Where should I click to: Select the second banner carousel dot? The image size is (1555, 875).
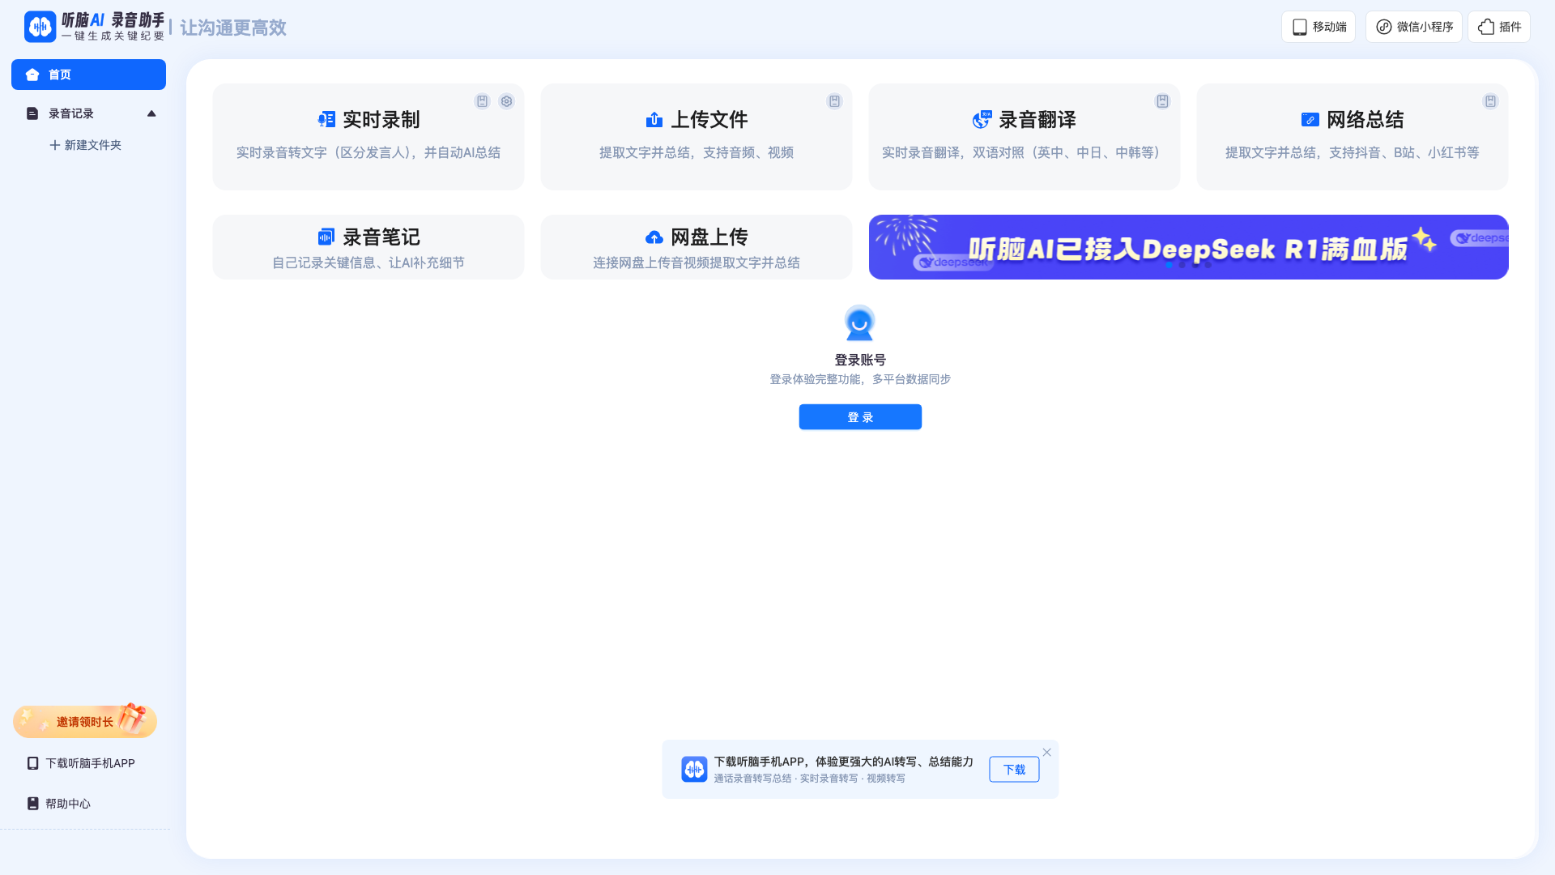point(1182,265)
